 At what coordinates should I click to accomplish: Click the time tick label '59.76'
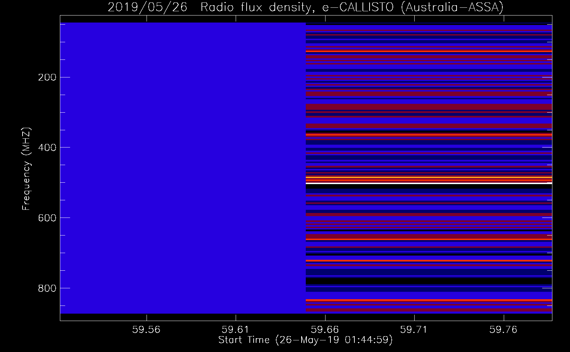pos(504,329)
